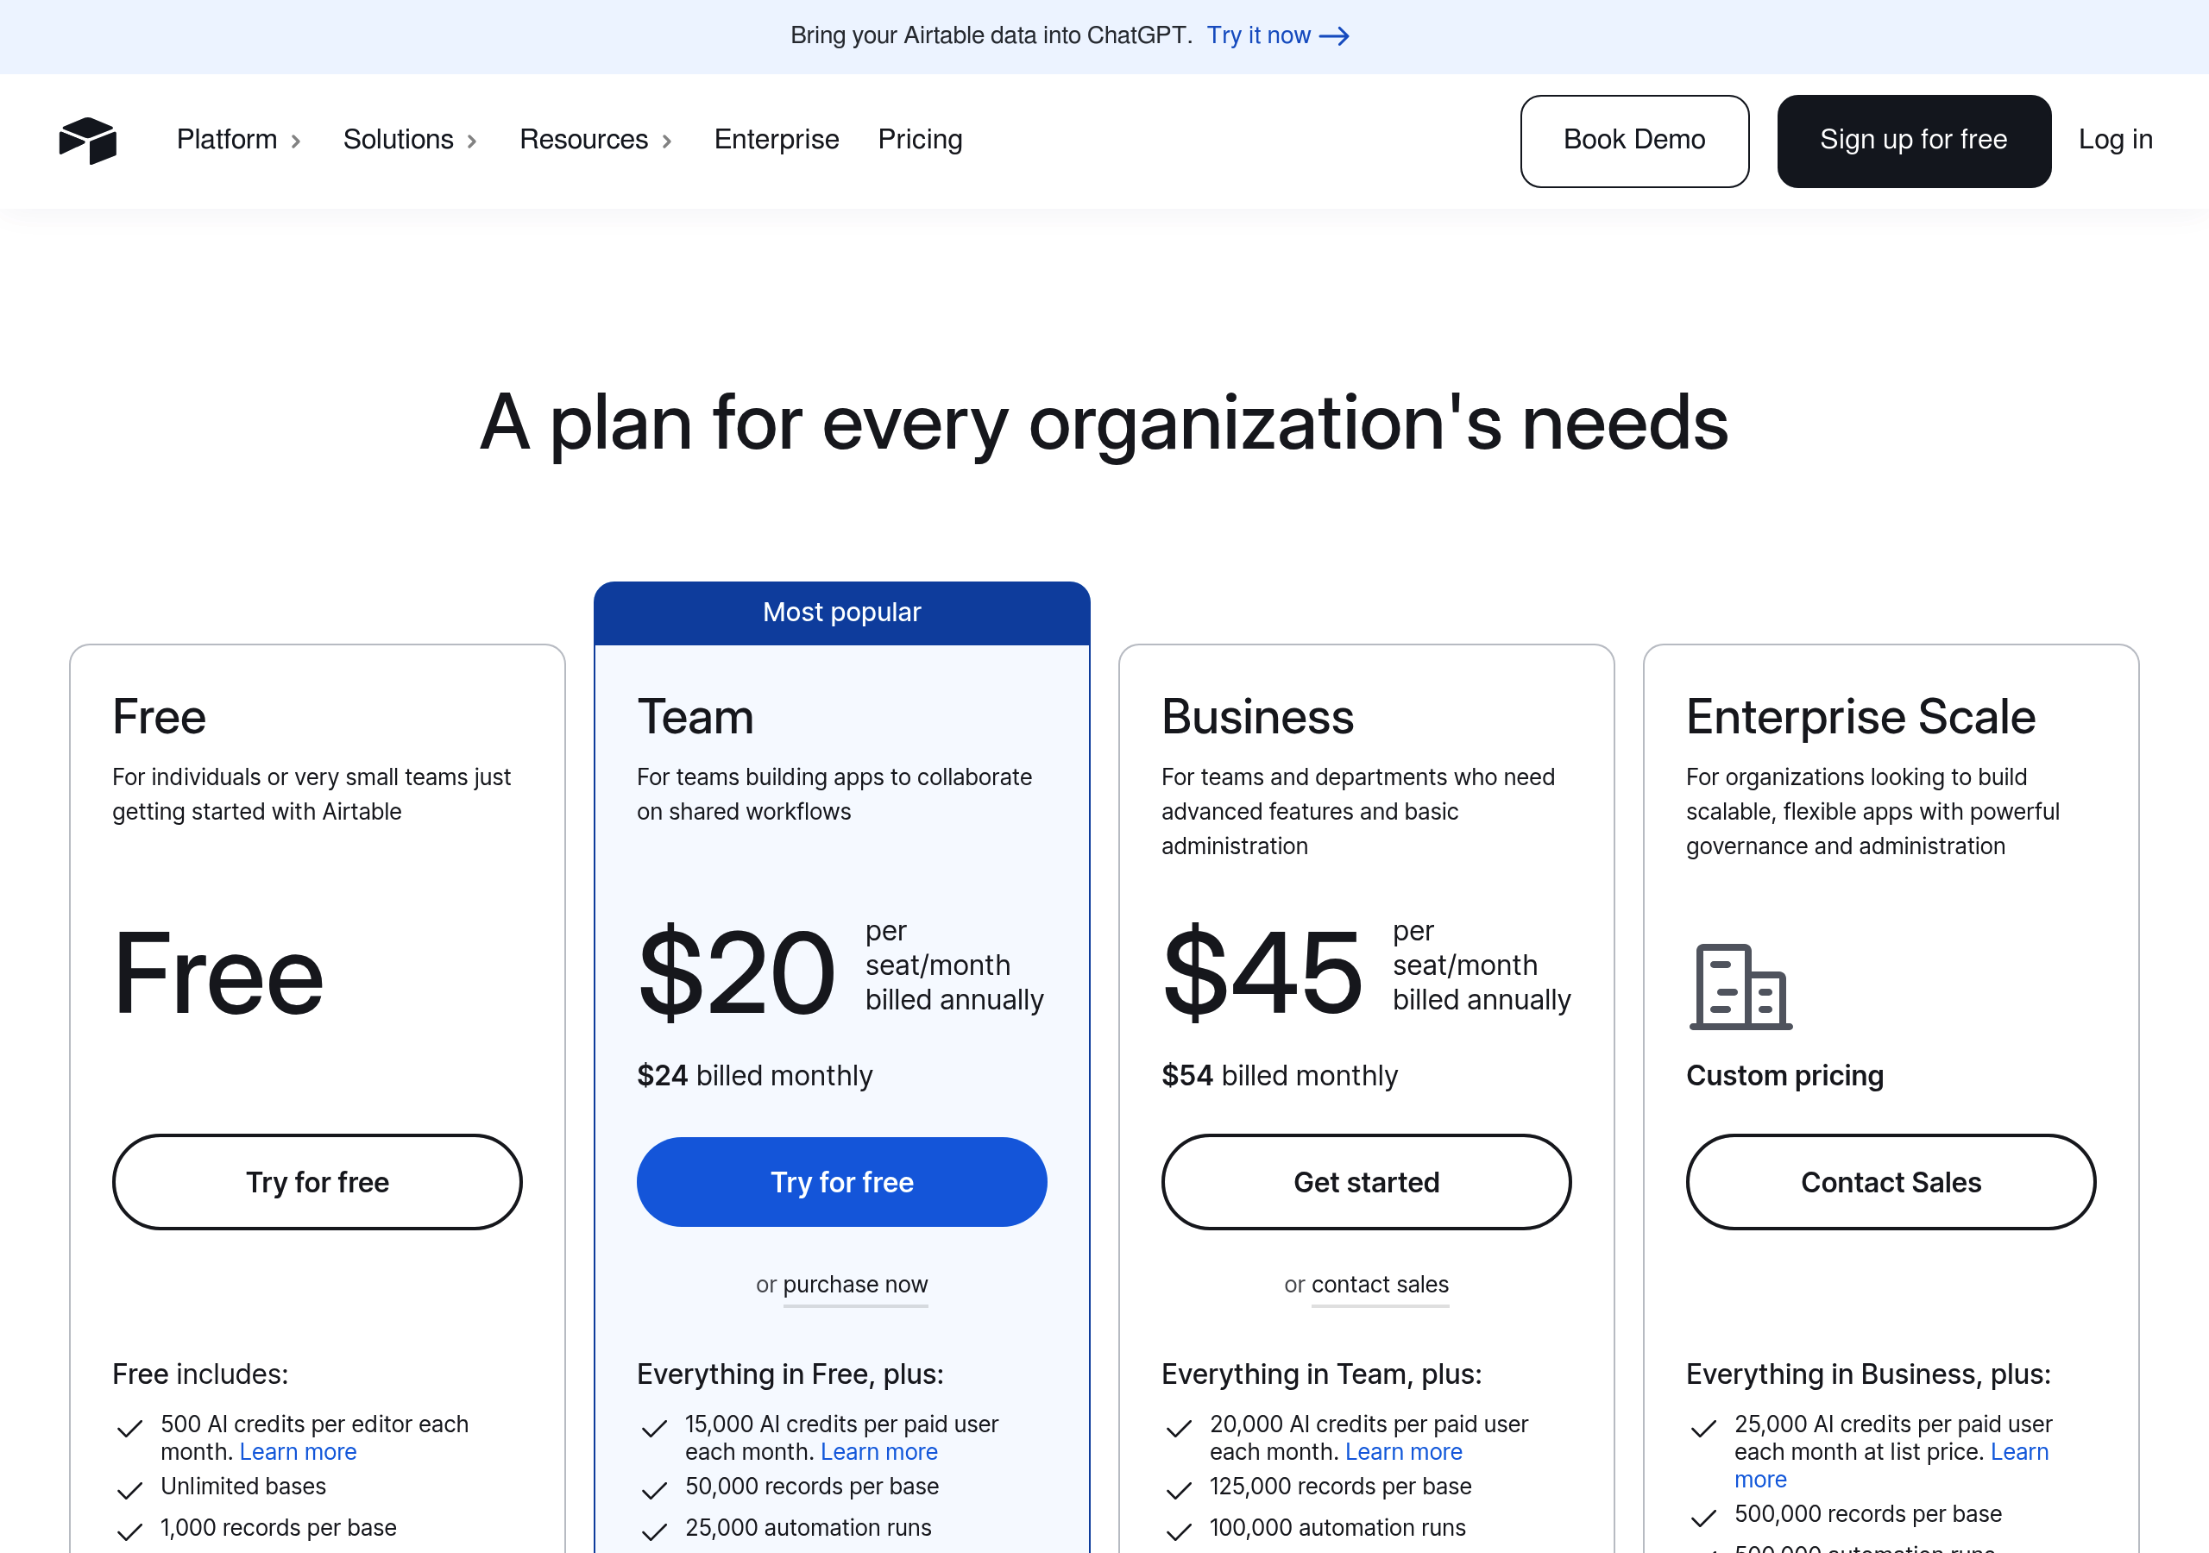The image size is (2209, 1553).
Task: Click the checkmark beside 500,000 records per base
Action: click(1704, 1517)
